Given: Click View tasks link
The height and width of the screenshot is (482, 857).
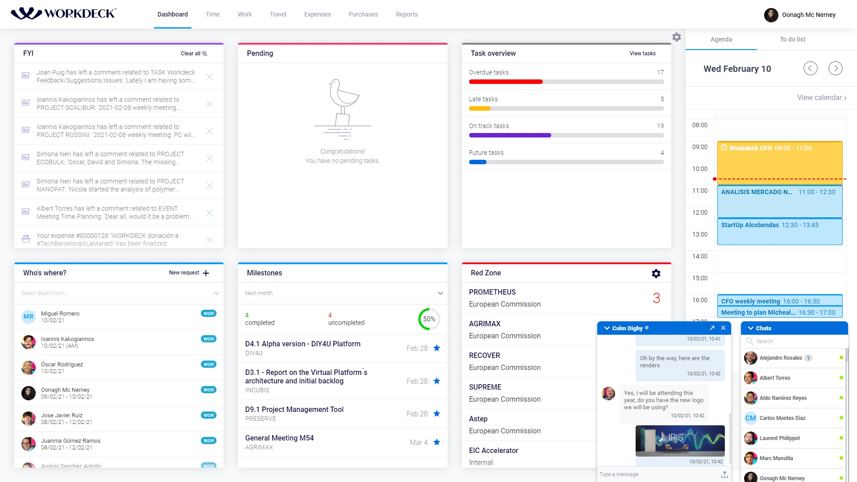Looking at the screenshot, I should click(x=642, y=54).
